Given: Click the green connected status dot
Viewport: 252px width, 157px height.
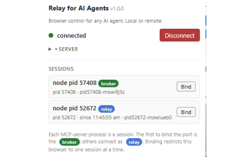Looking at the screenshot, I should point(51,35).
